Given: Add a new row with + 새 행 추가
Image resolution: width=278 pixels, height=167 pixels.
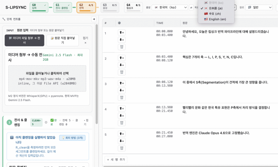Looking at the screenshot, I should pos(116,159).
